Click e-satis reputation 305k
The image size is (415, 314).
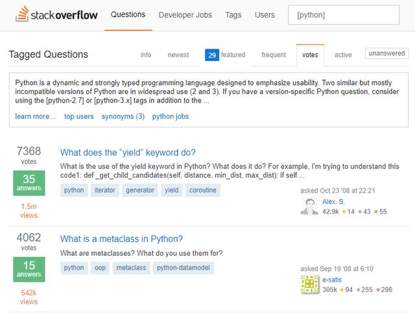pos(329,289)
